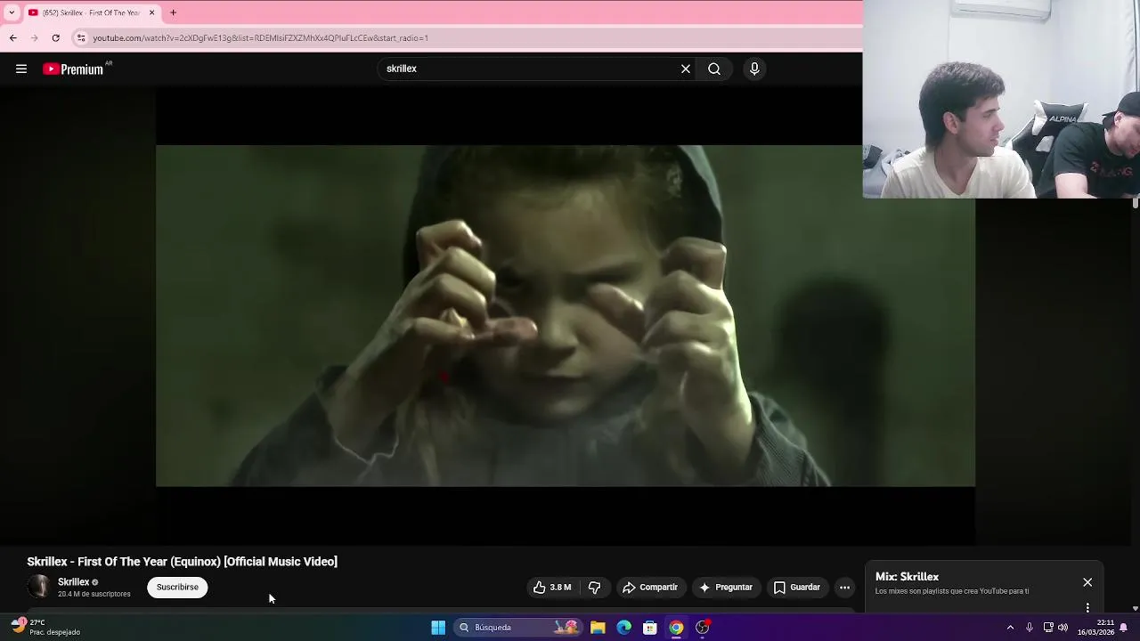The height and width of the screenshot is (641, 1140).
Task: Open OBS Studio from the taskbar
Action: click(x=703, y=628)
